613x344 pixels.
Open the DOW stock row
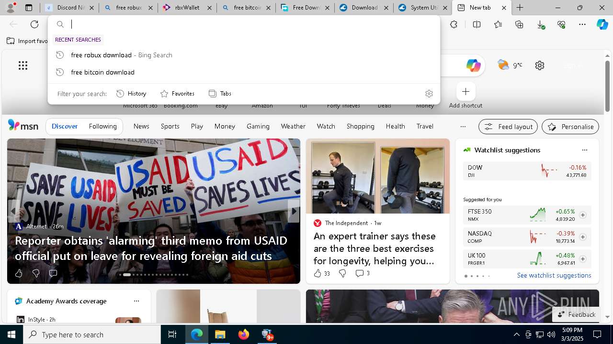tap(527, 171)
